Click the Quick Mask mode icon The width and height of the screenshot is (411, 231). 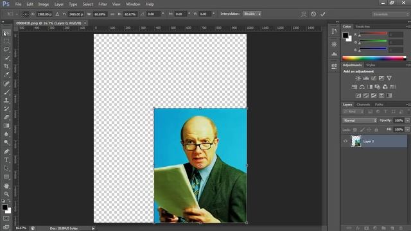click(x=6, y=218)
